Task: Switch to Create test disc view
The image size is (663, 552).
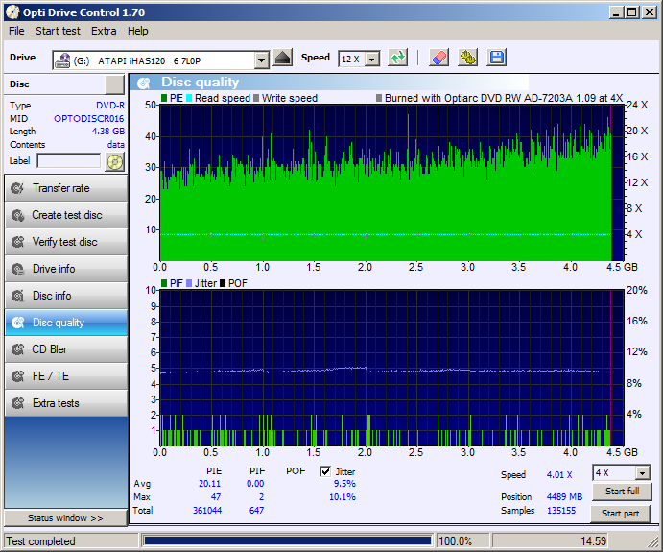Action: click(66, 215)
